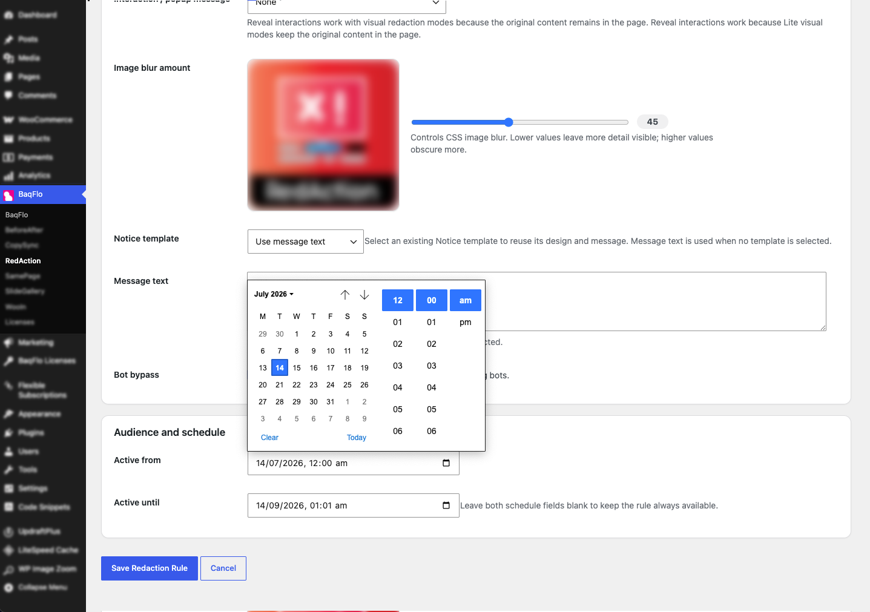Click the blur value 45 badge
The width and height of the screenshot is (870, 612).
(x=653, y=122)
